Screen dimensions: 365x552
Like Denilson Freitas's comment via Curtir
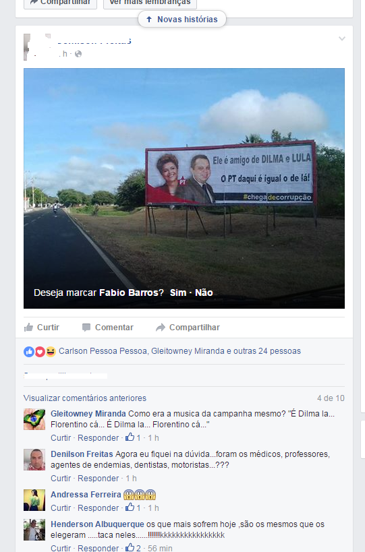61,479
